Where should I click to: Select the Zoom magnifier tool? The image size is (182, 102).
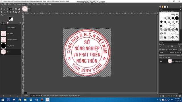click(x=5, y=15)
